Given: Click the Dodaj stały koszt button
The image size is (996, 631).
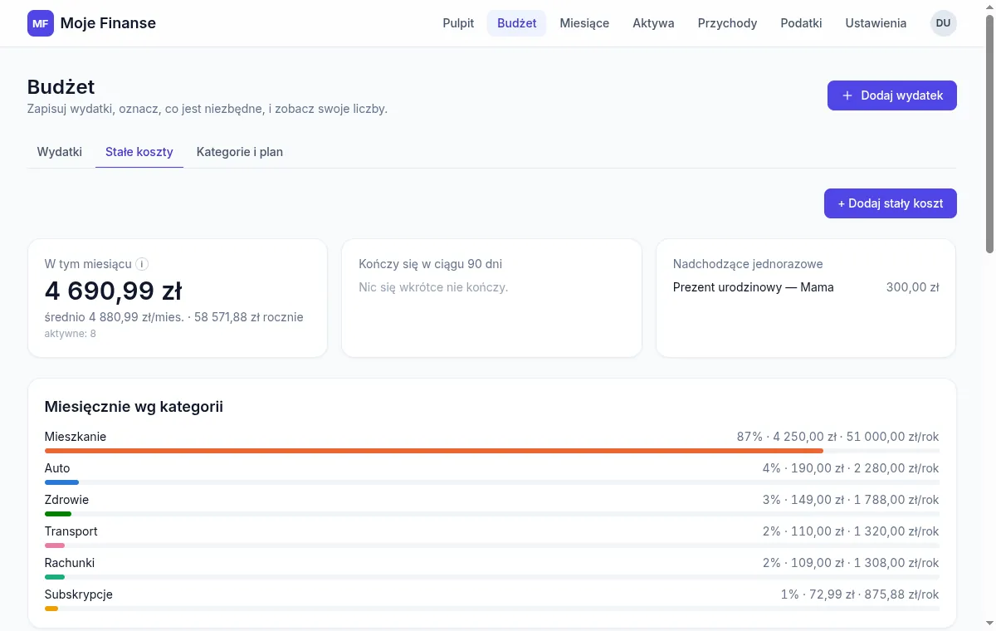Looking at the screenshot, I should [890, 203].
